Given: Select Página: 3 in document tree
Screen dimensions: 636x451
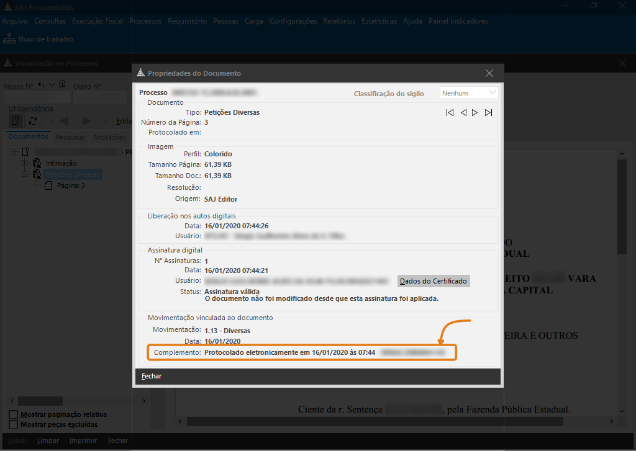Looking at the screenshot, I should point(70,185).
